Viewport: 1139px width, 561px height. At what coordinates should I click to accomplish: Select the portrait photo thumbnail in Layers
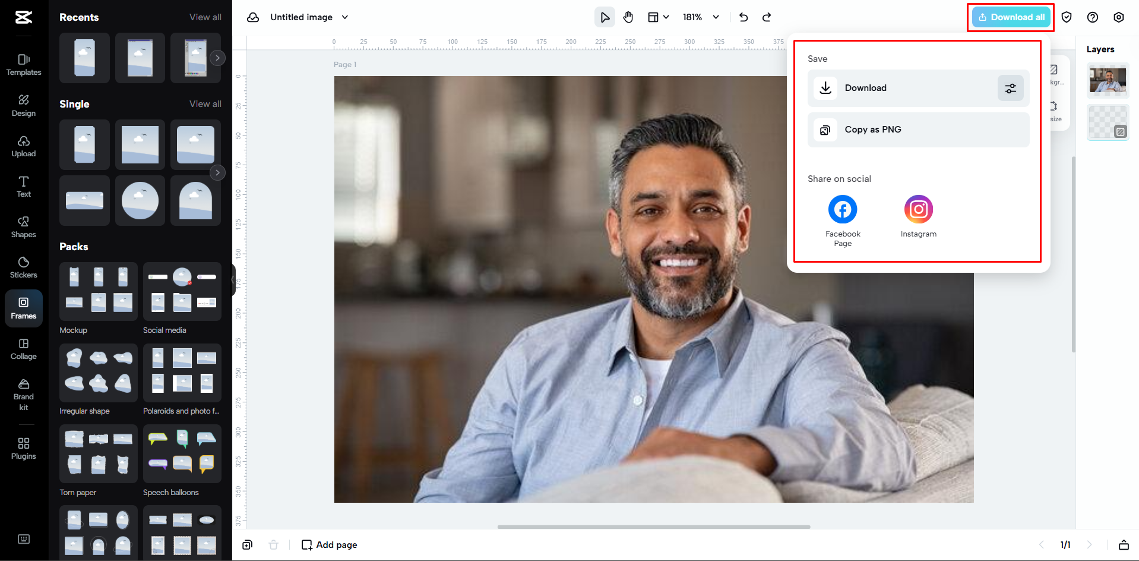pyautogui.click(x=1107, y=80)
